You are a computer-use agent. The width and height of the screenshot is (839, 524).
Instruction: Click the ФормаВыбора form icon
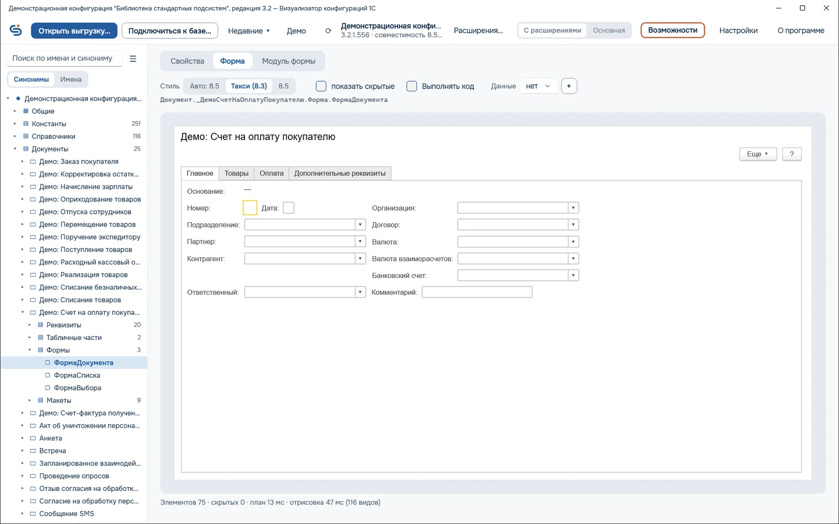[48, 388]
